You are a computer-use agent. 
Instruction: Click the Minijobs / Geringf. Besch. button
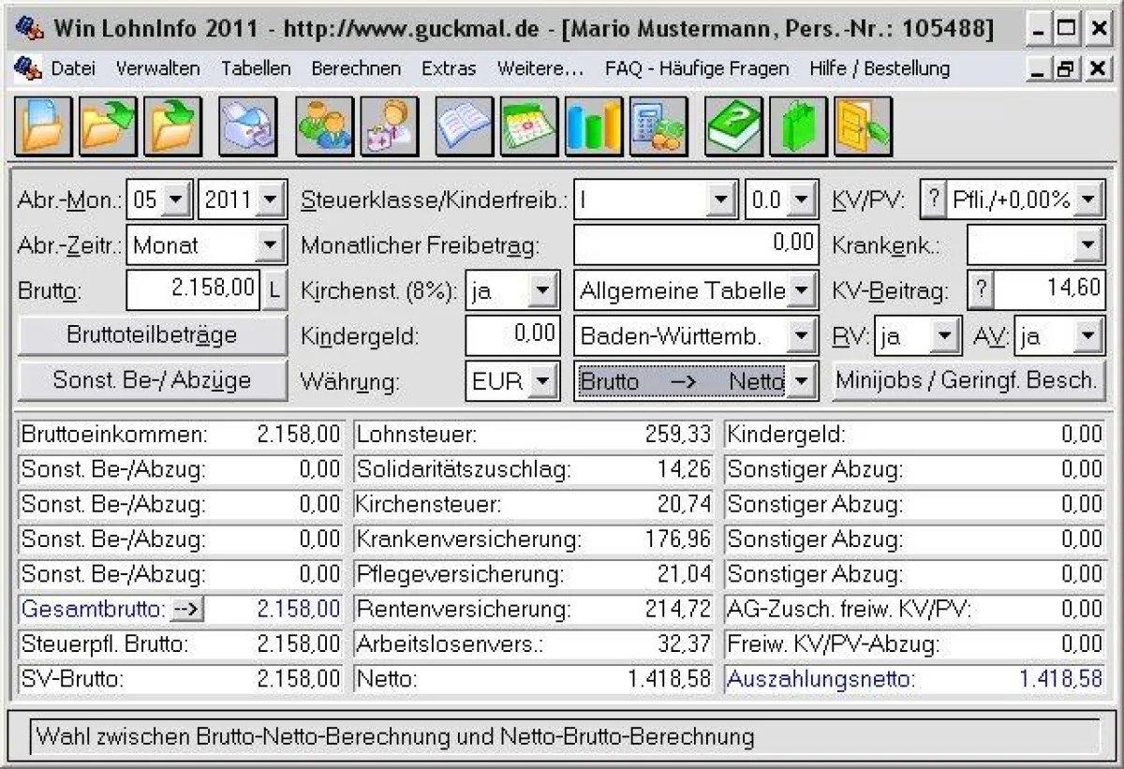[x=969, y=380]
